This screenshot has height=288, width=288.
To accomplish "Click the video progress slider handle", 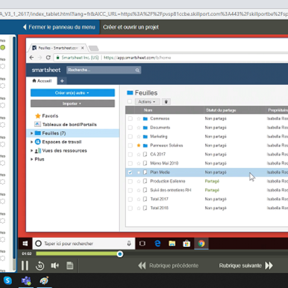I will click(x=120, y=254).
